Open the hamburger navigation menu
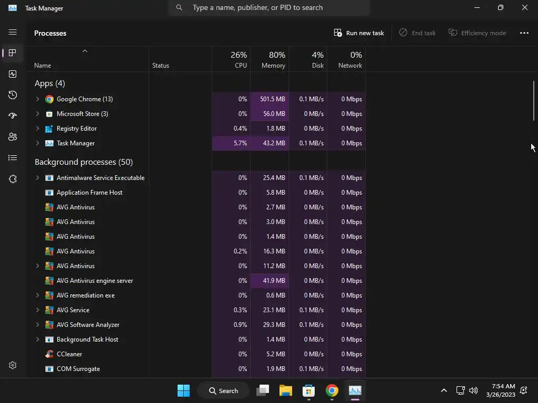 (13, 32)
